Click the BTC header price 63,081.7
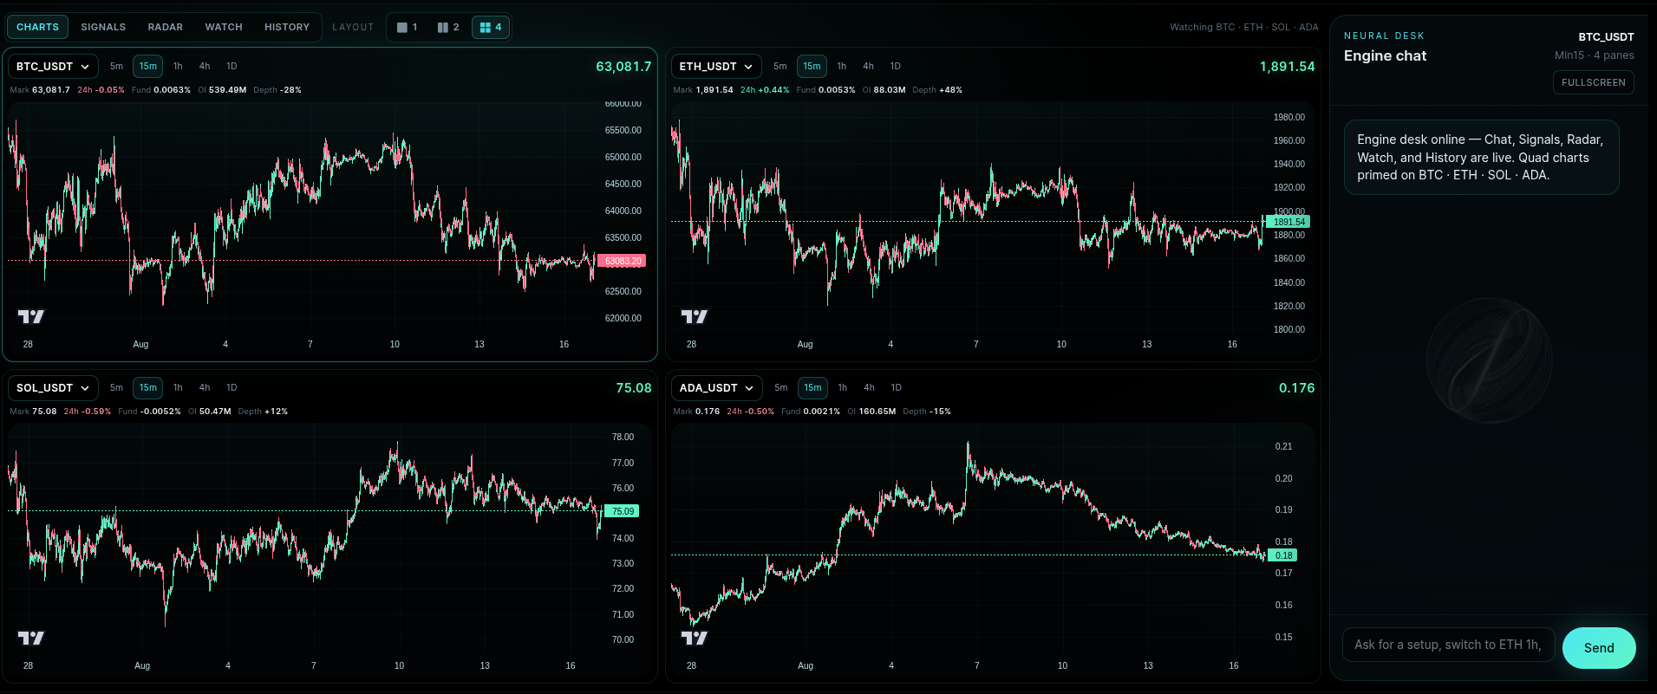Screen dimensions: 1657x694 pos(623,67)
